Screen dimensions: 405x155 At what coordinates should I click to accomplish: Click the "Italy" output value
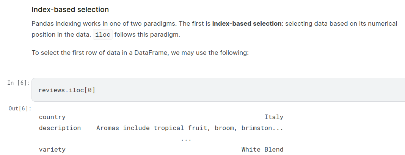274,117
